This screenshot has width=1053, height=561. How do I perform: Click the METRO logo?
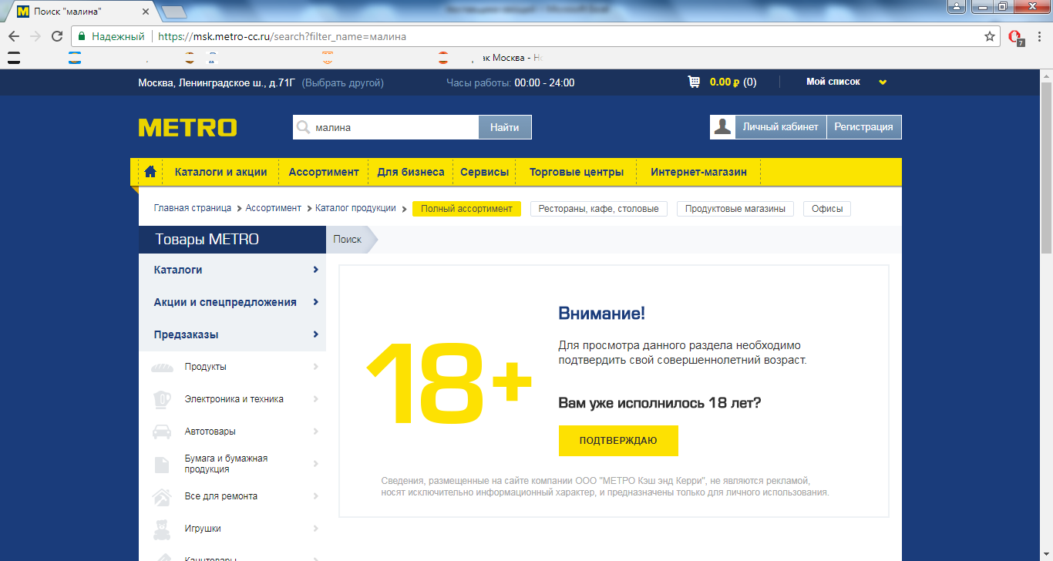[187, 128]
